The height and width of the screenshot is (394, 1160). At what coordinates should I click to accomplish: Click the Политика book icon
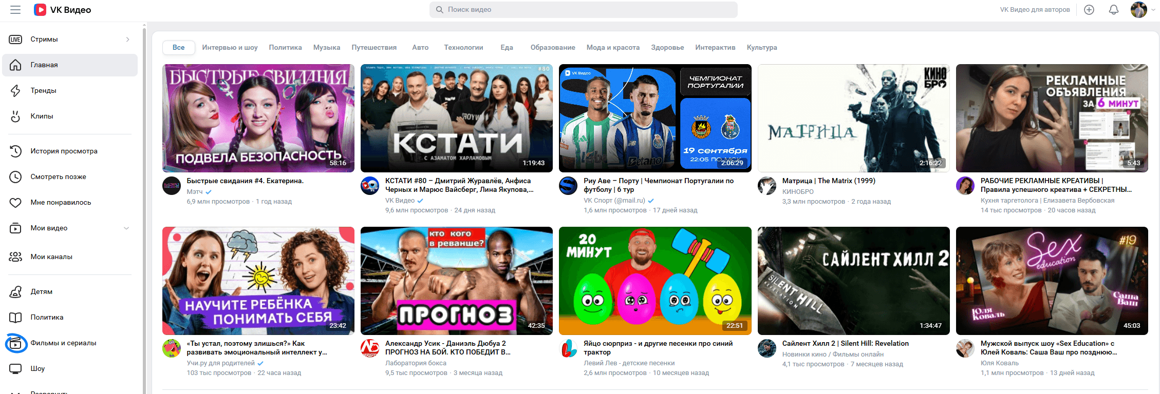coord(15,318)
